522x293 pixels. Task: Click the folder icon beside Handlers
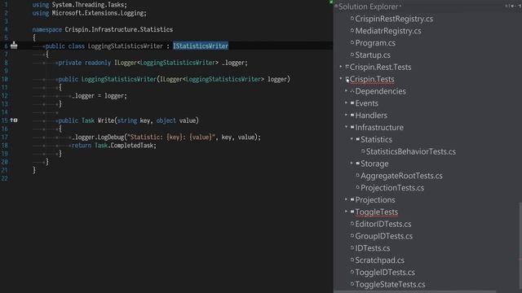[352, 116]
